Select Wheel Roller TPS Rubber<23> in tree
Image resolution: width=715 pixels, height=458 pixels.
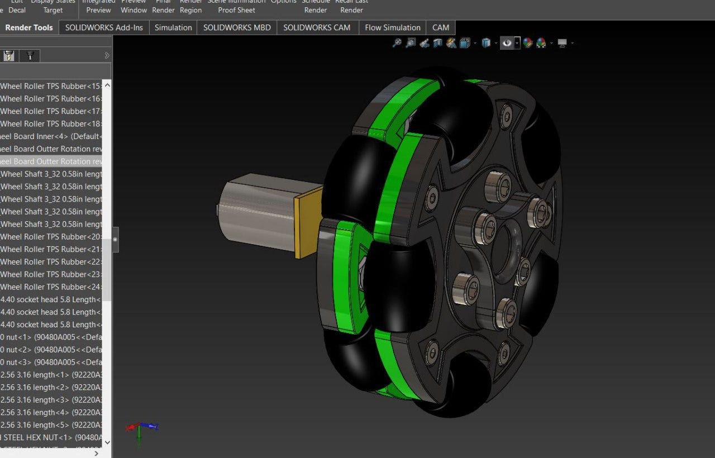coord(51,274)
